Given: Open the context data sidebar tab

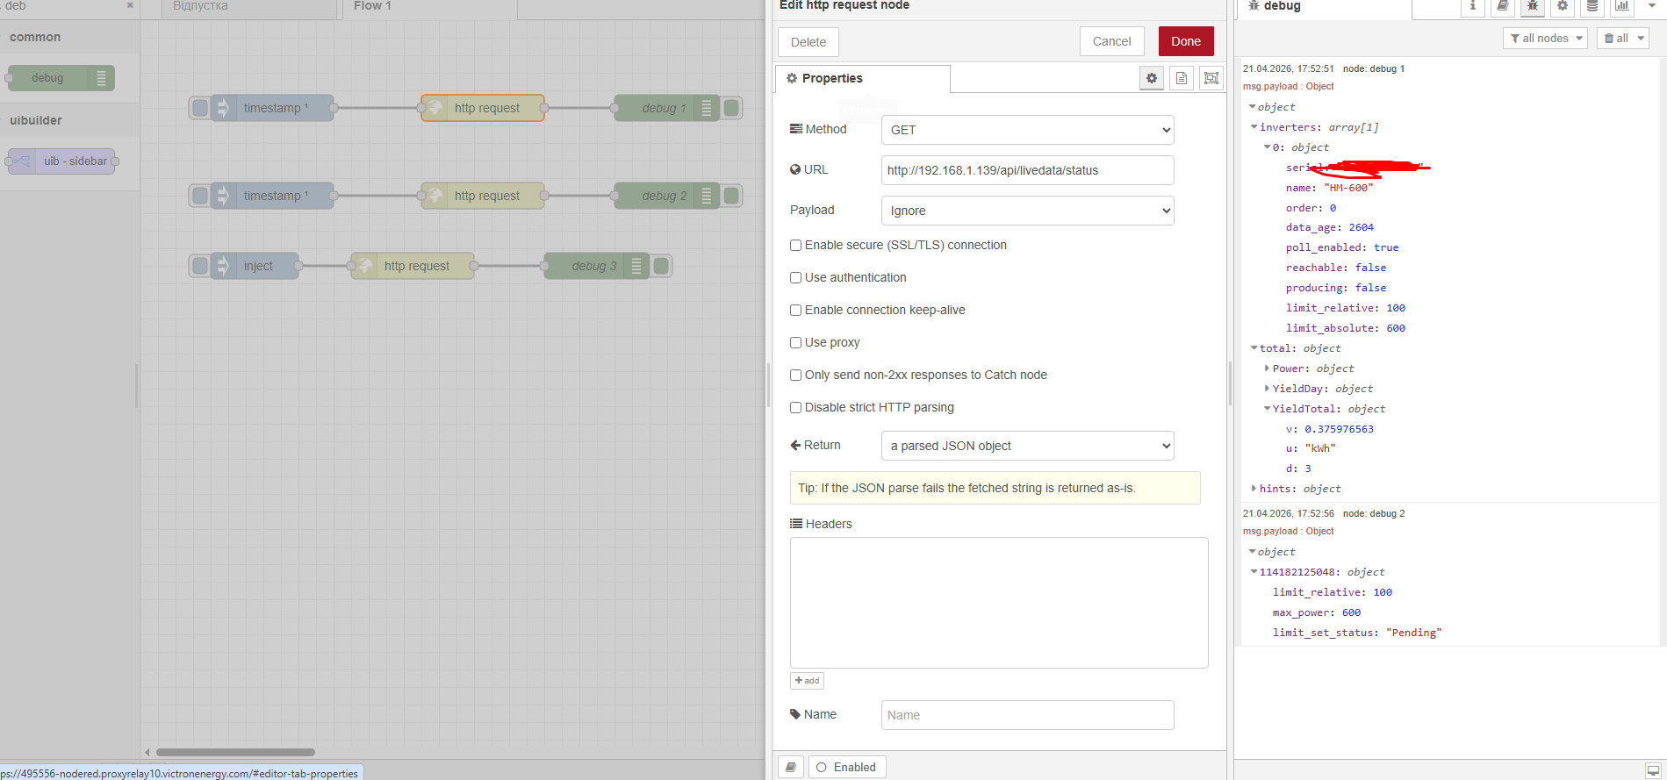Looking at the screenshot, I should point(1592,7).
